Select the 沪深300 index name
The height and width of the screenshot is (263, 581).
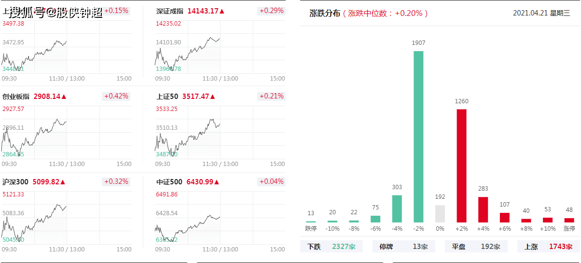15,182
